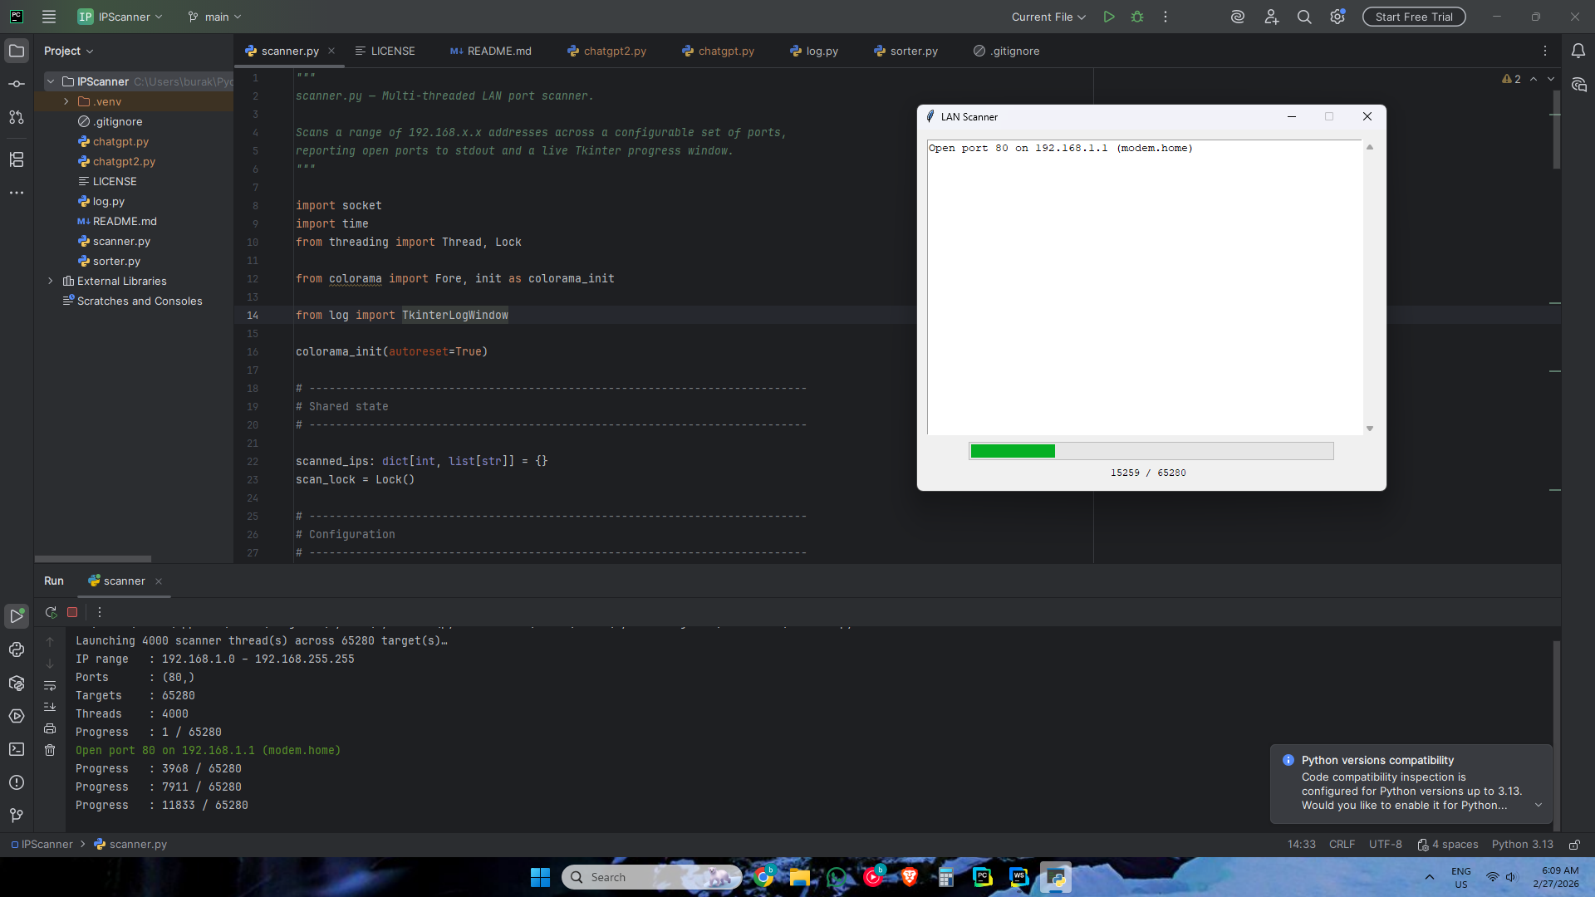
Task: Open the Structure tool window
Action: pos(17,159)
